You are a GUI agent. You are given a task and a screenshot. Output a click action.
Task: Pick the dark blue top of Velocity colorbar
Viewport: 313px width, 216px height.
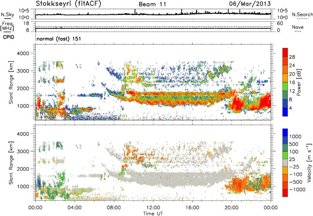pos(285,132)
